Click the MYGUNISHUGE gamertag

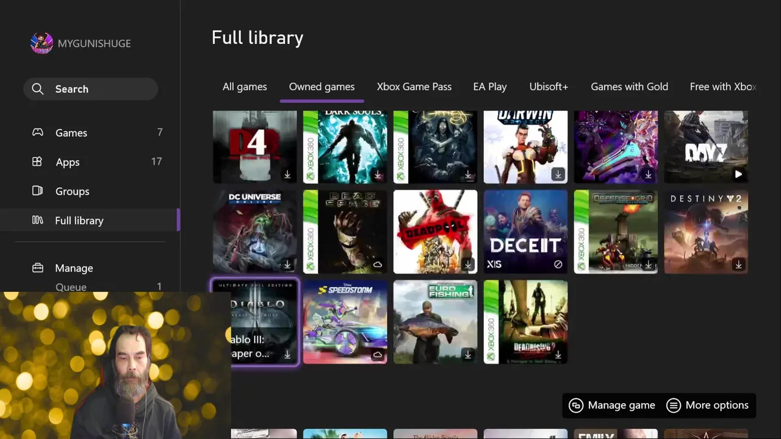[94, 43]
